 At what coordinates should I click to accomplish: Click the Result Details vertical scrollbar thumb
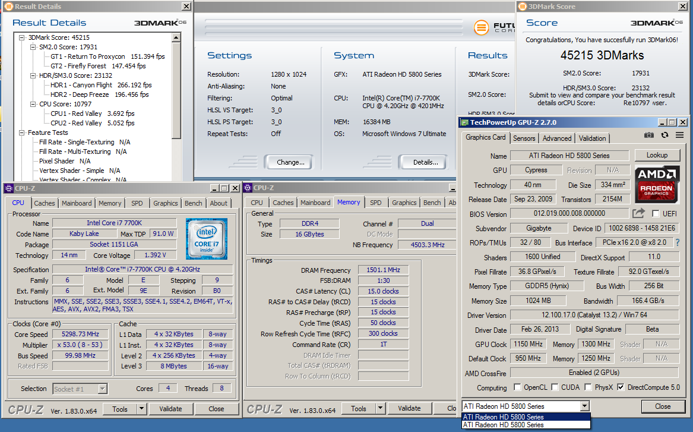(x=176, y=91)
